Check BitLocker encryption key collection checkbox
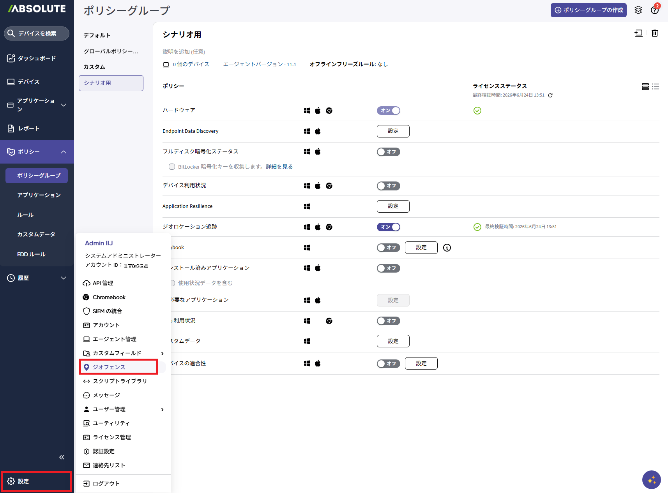This screenshot has width=668, height=493. click(x=172, y=167)
